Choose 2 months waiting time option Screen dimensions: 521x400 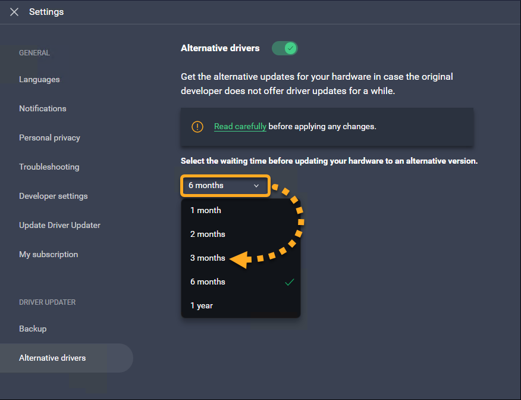point(208,234)
